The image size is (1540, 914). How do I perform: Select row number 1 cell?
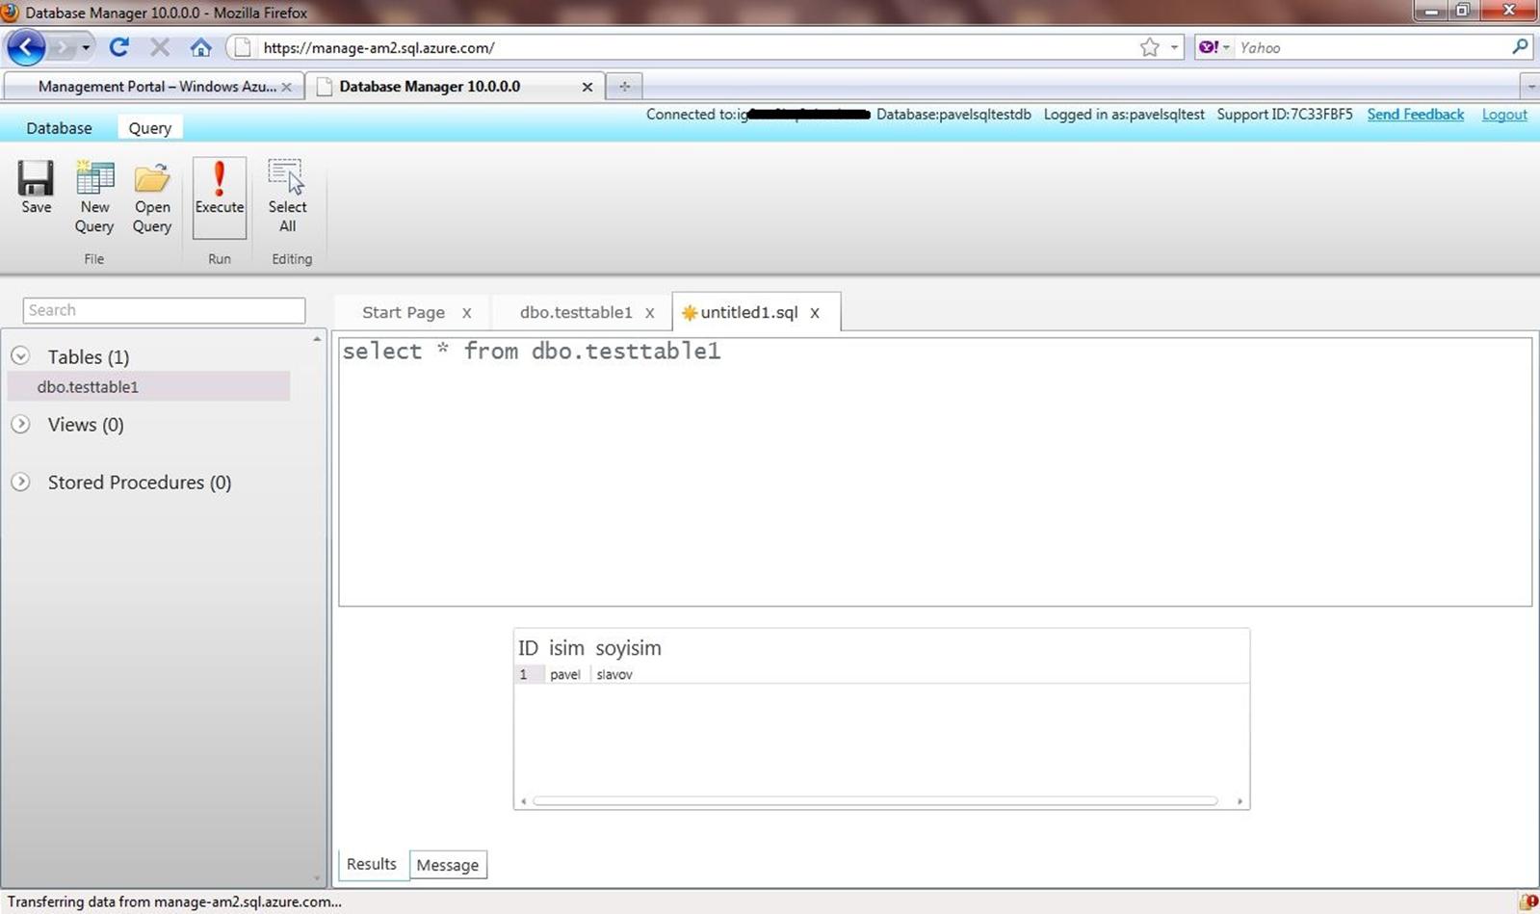click(x=529, y=674)
